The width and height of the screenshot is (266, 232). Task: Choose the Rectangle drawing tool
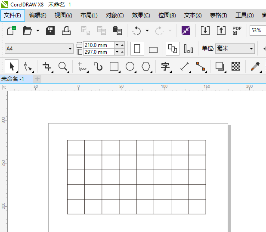coord(114,66)
